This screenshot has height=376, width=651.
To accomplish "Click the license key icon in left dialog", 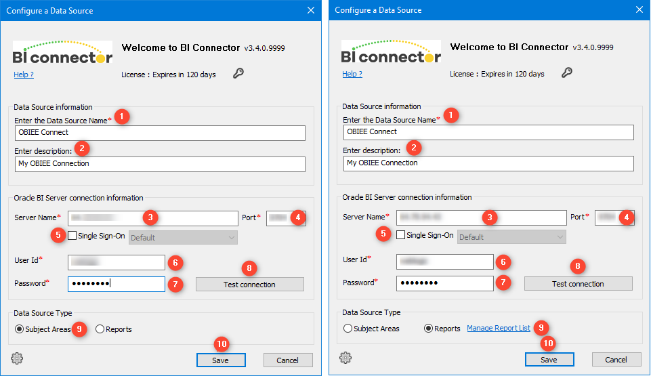I will point(238,73).
